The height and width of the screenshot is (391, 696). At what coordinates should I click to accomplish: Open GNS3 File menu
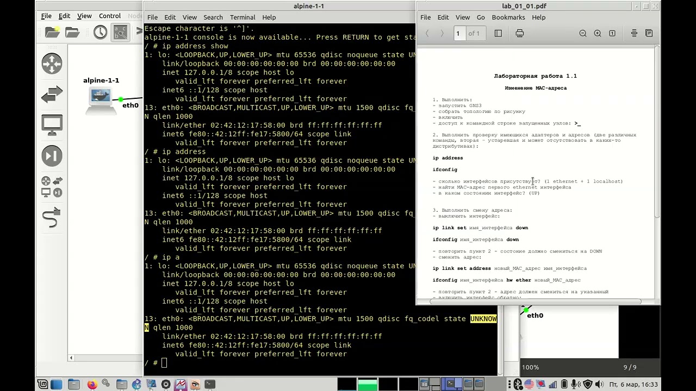46,16
